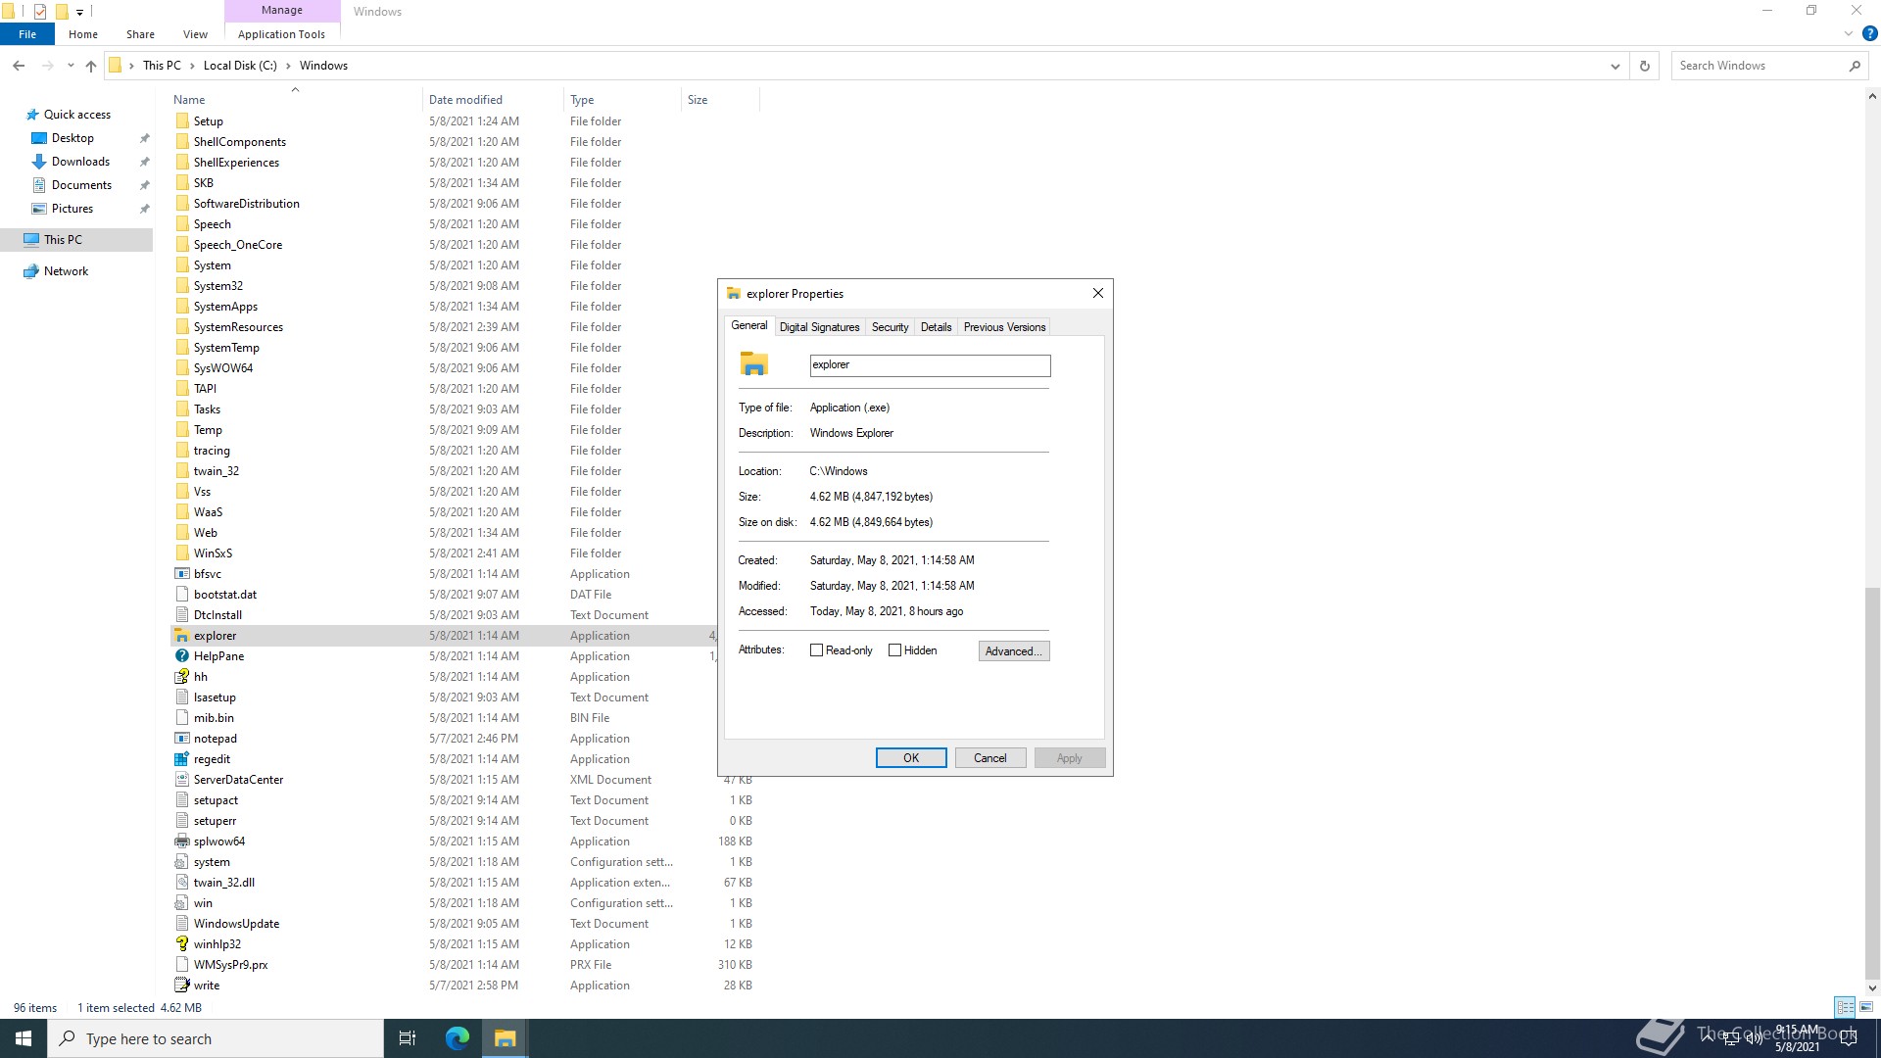Open the address bar history dropdown

pyautogui.click(x=1615, y=66)
